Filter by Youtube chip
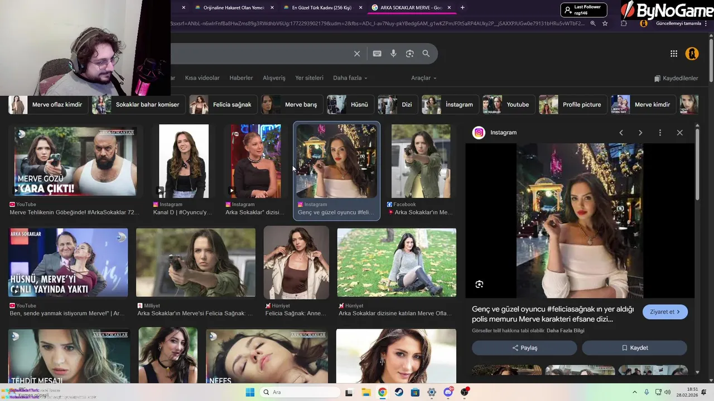The image size is (714, 401). [508, 105]
